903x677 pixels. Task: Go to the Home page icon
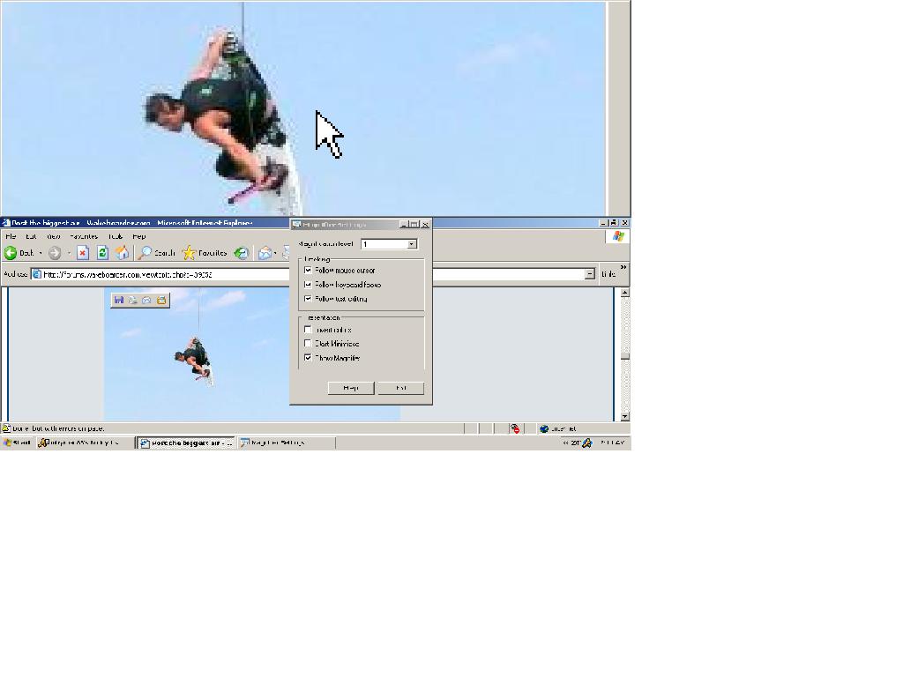coord(123,253)
